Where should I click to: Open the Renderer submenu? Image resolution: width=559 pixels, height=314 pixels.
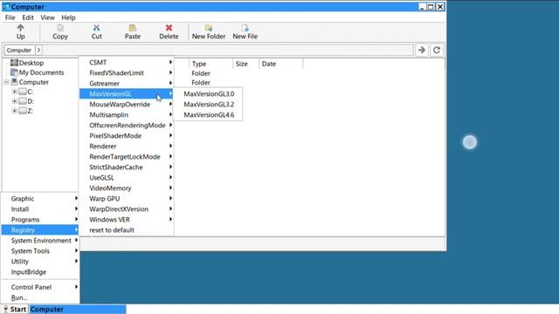[x=127, y=147]
